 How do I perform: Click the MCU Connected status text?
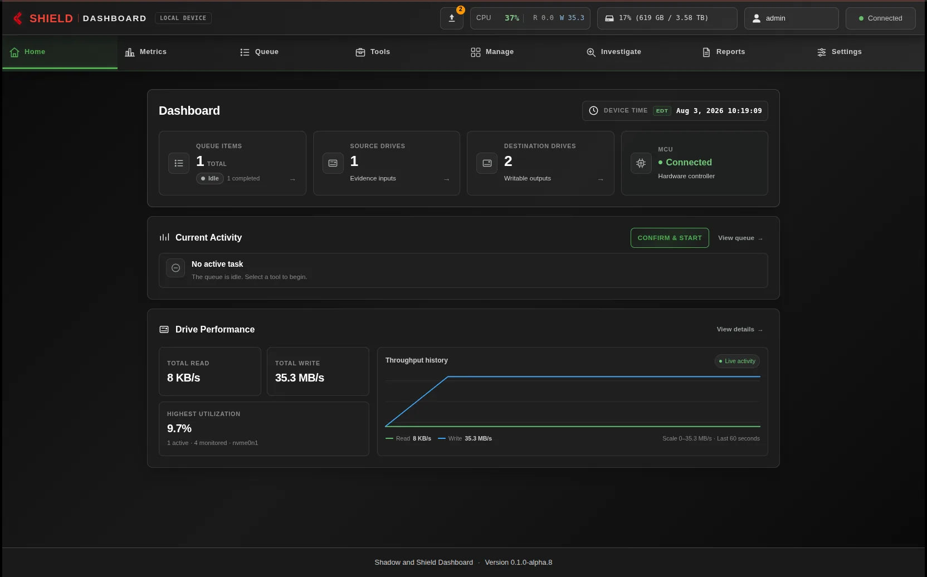(x=689, y=162)
